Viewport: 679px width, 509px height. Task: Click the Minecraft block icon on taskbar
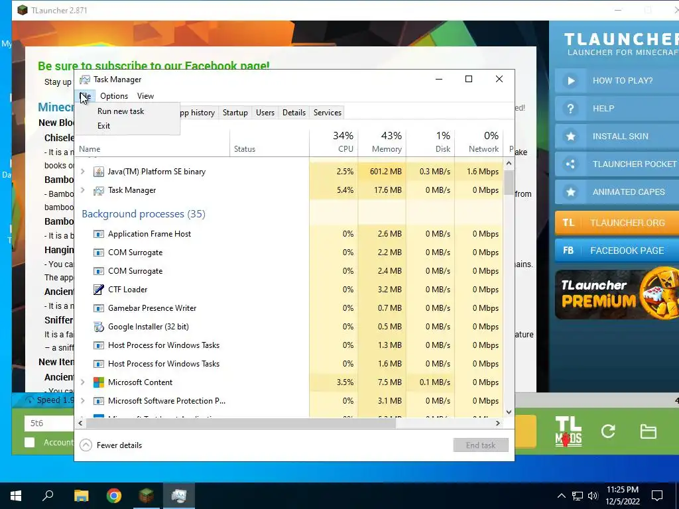pos(147,496)
